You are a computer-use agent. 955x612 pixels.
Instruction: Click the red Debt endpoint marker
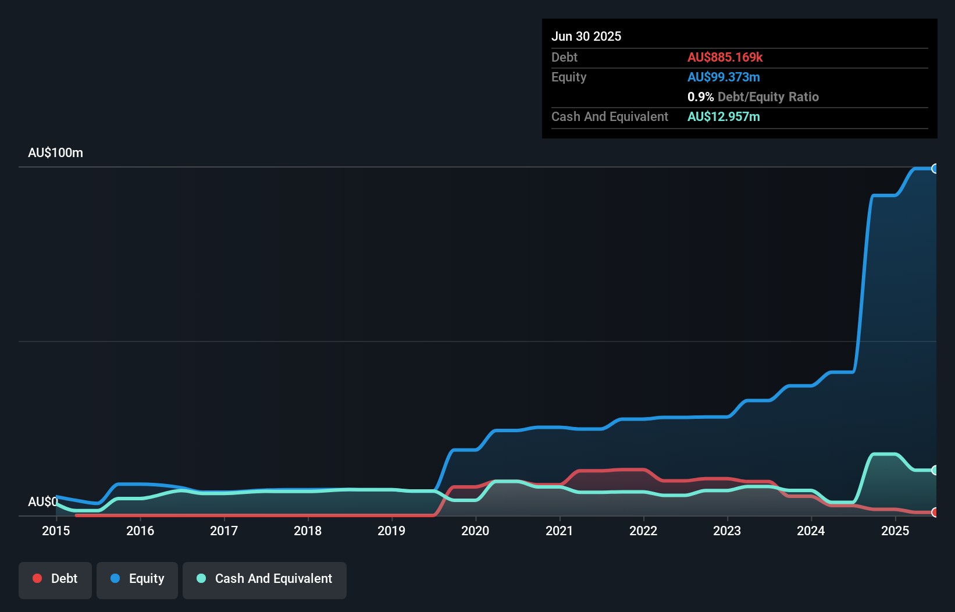[935, 513]
